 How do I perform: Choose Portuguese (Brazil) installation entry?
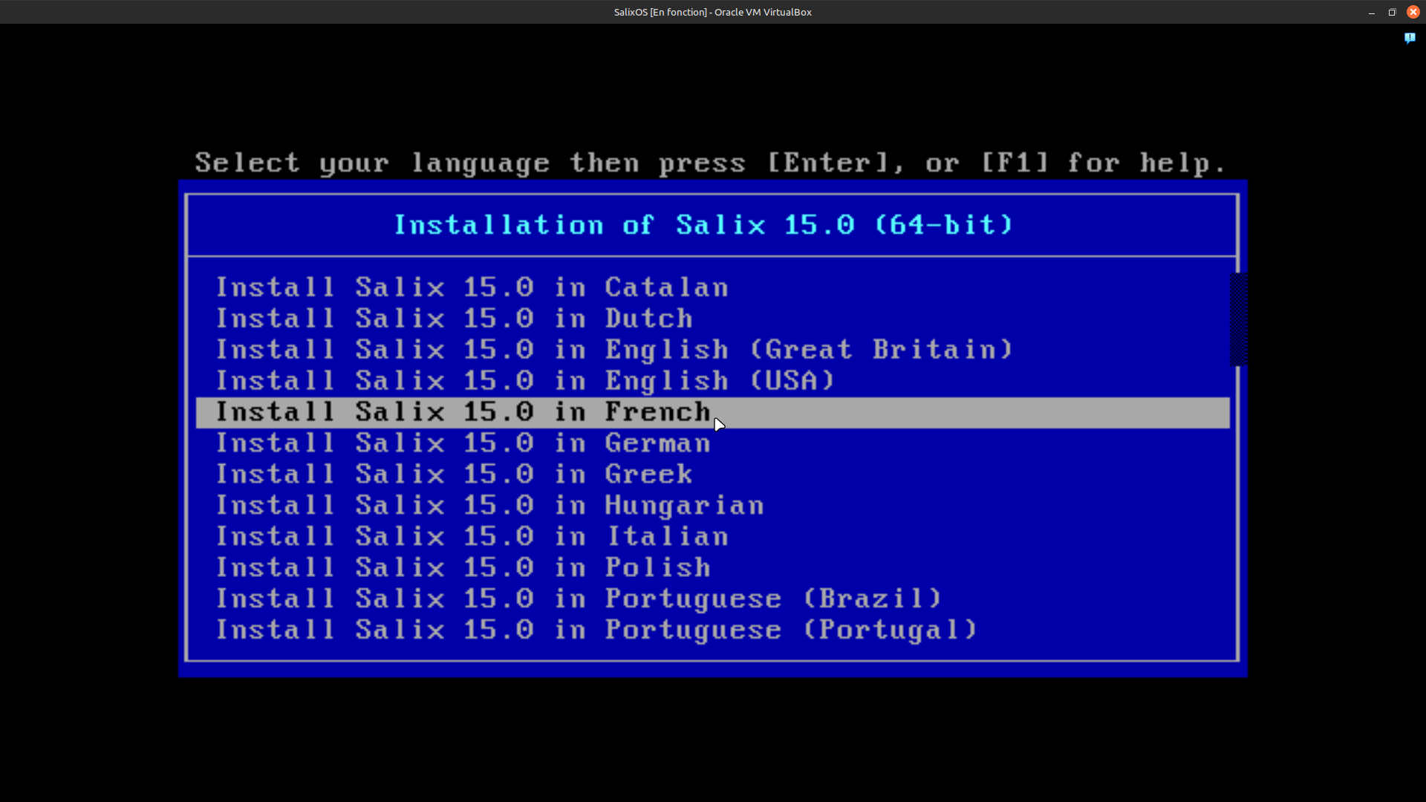tap(579, 599)
